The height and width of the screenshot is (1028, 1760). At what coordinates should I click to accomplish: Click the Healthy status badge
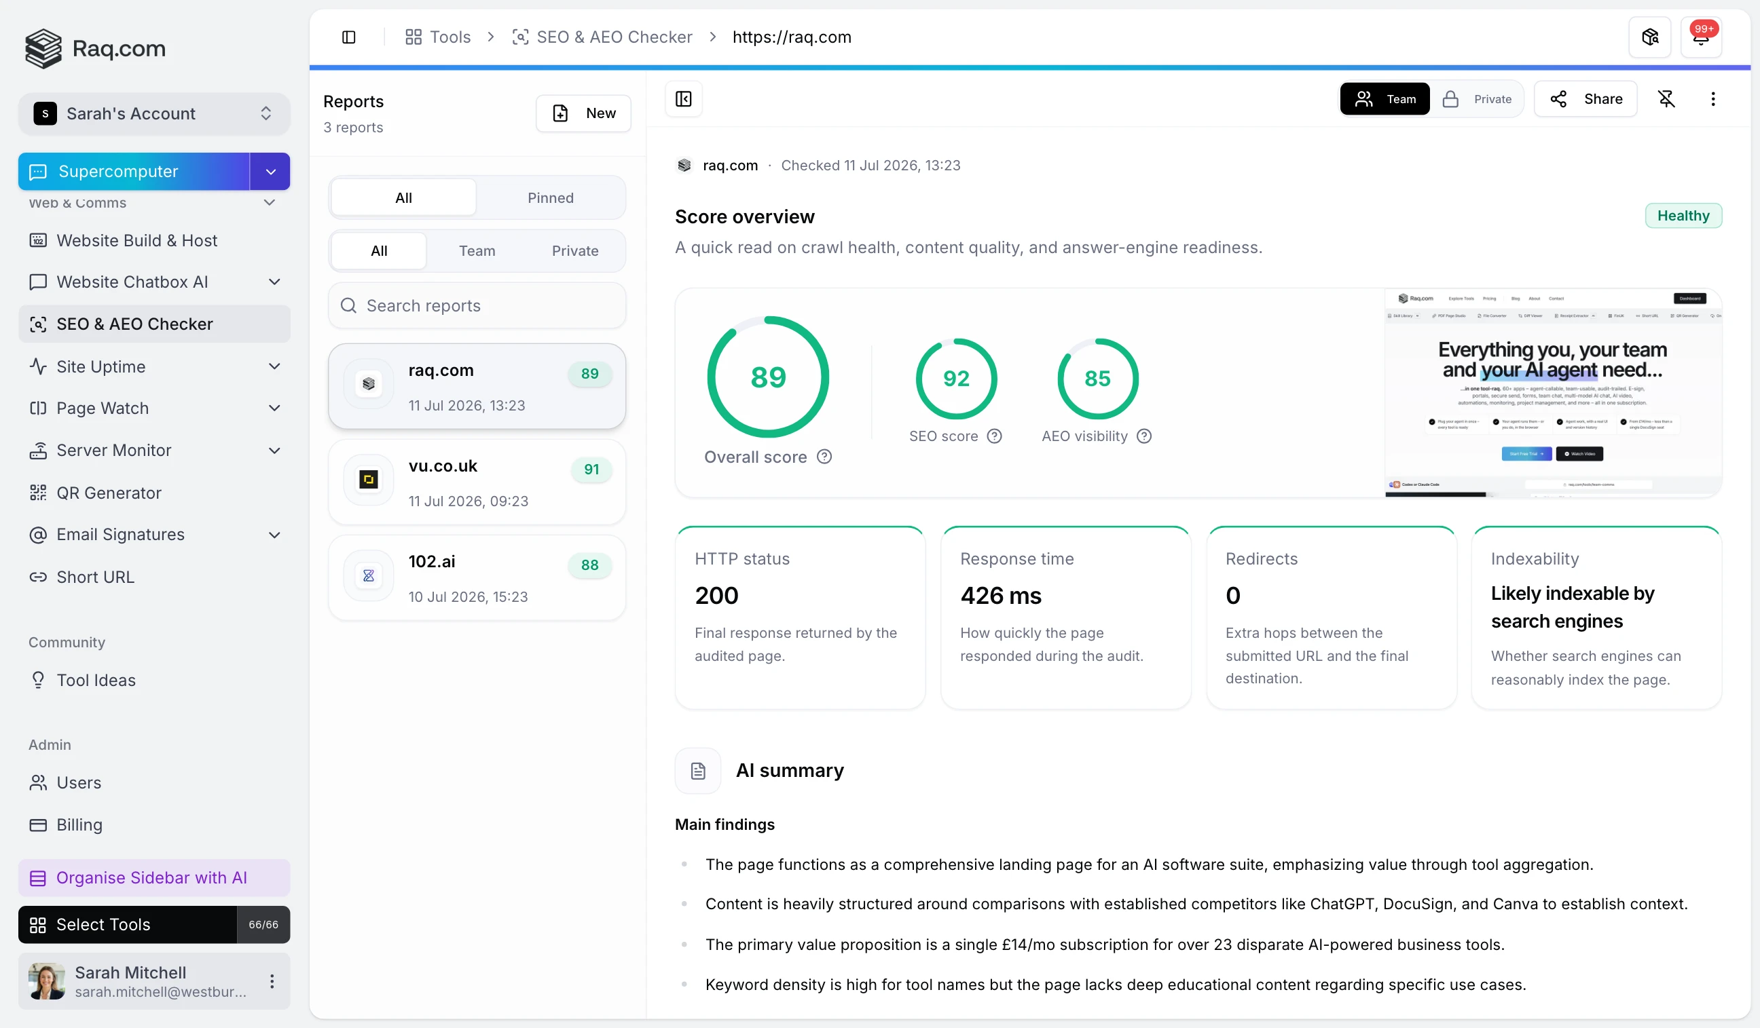1683,216
